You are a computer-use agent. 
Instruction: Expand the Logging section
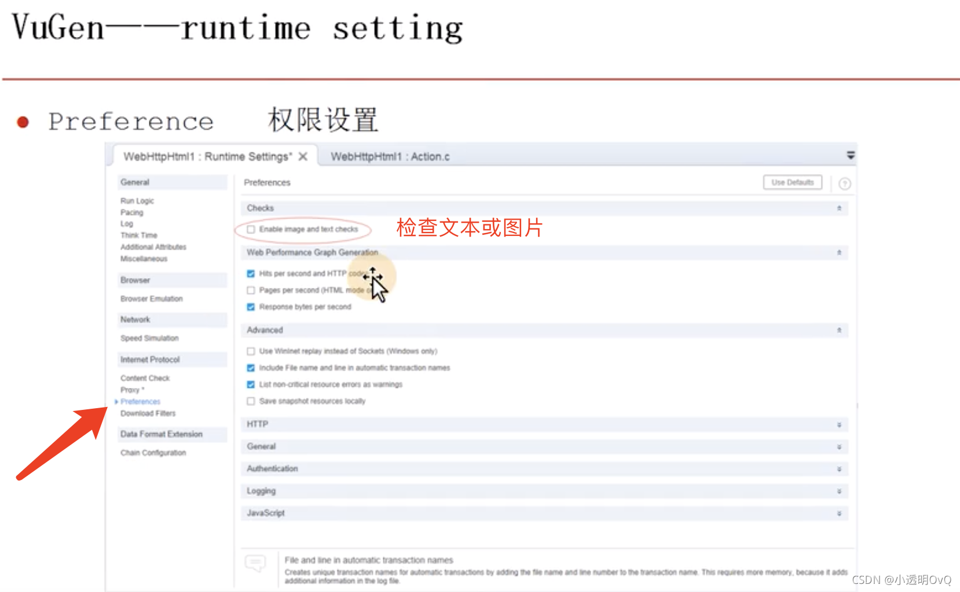point(839,491)
